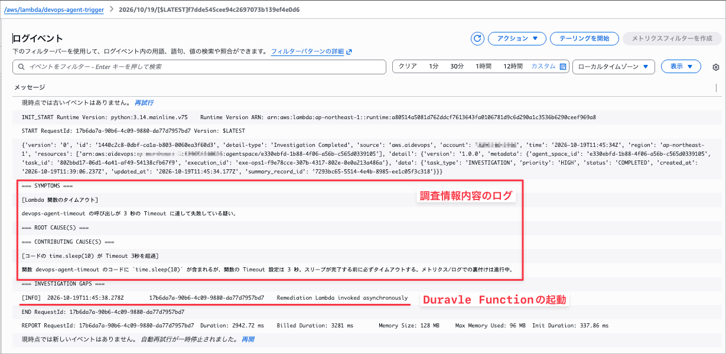
Task: Start tailing with テーリングを開始 button
Action: point(584,38)
